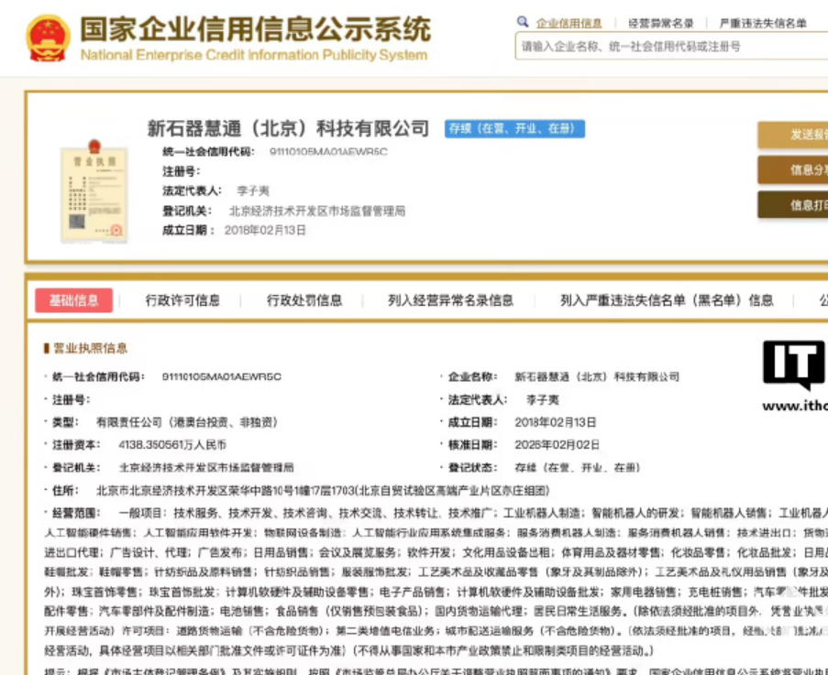Click the 存续（在营、开业、在册）status badge

point(514,129)
